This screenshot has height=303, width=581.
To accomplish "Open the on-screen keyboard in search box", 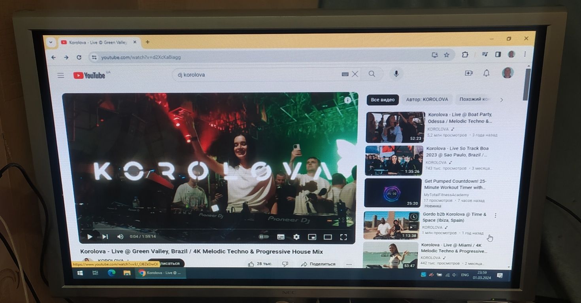I will point(345,74).
